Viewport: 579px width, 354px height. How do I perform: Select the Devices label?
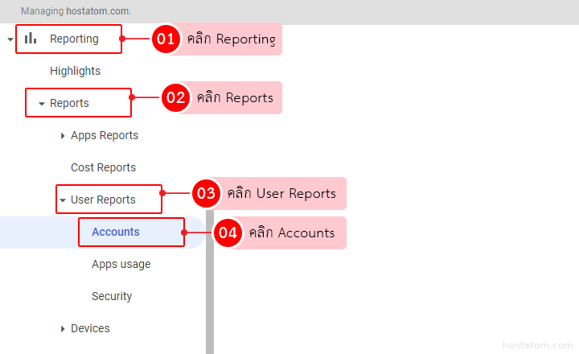pos(90,328)
